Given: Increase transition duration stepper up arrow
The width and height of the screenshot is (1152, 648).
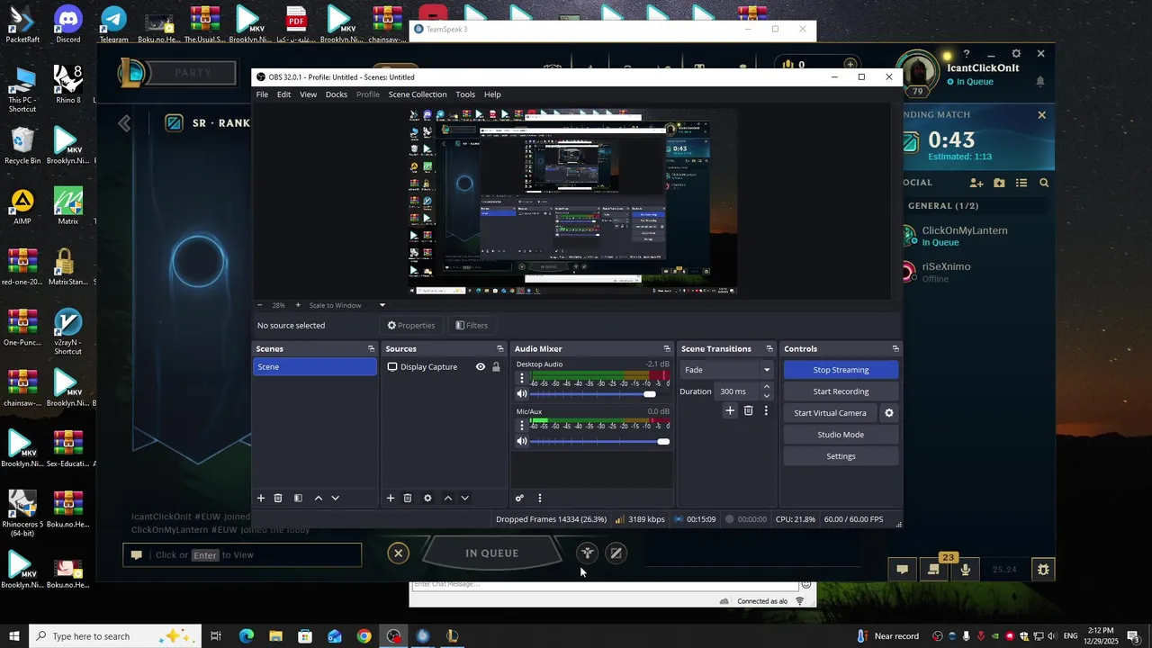Looking at the screenshot, I should pos(767,387).
